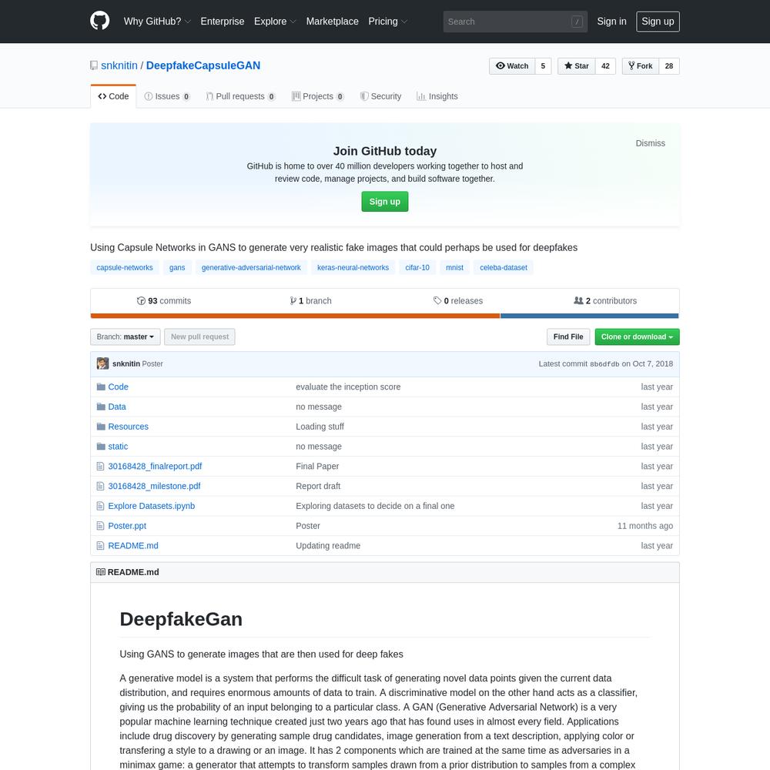Image resolution: width=770 pixels, height=770 pixels.
Task: Click snknitin's avatar in commit bar
Action: click(102, 363)
